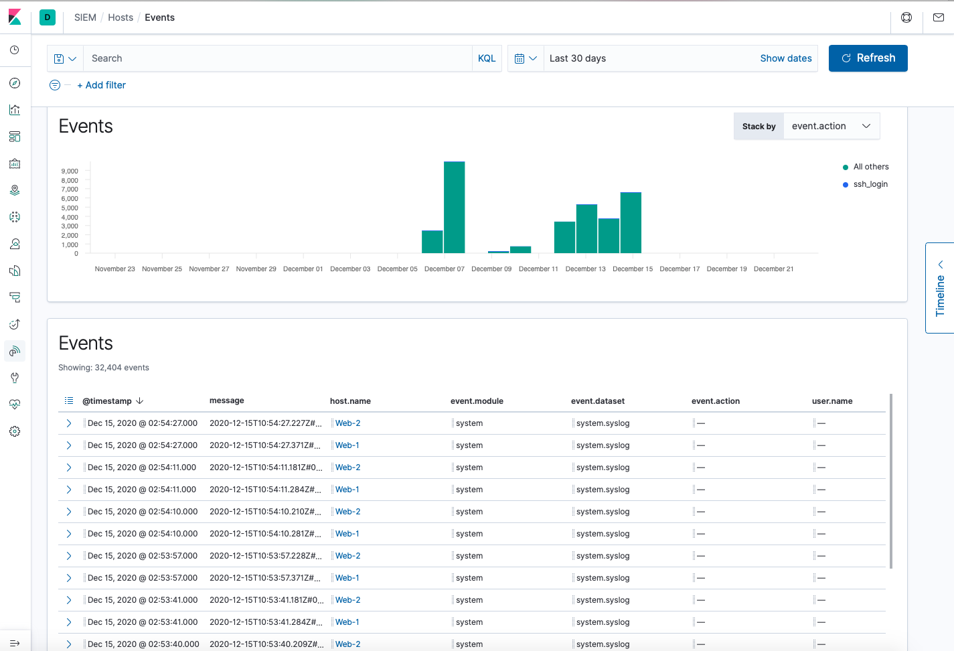Open Web-1 host link in 10:54:27.371Z row

pyautogui.click(x=347, y=445)
